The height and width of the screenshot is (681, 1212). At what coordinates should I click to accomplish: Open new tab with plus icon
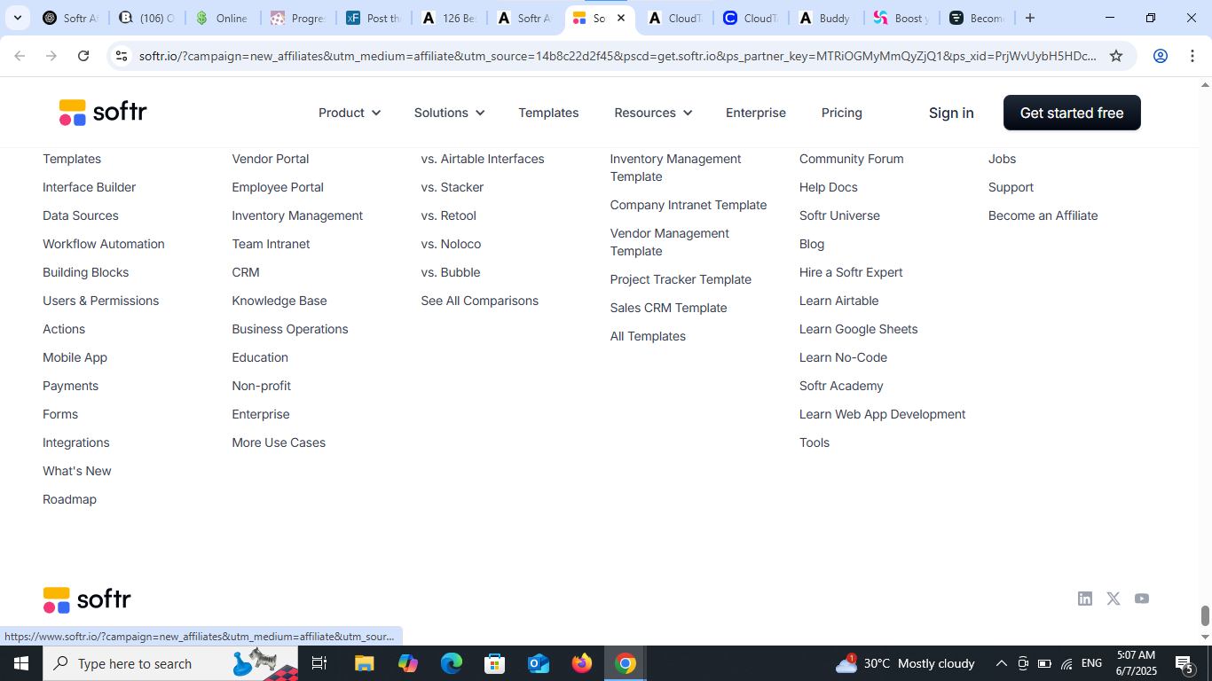pyautogui.click(x=1030, y=18)
